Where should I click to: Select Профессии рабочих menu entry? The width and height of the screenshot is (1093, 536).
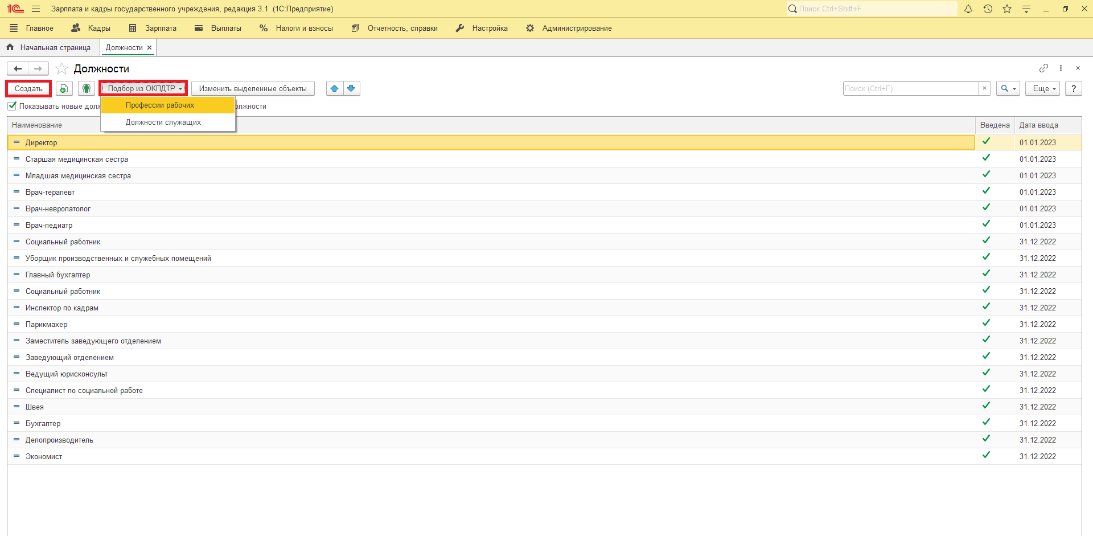(x=168, y=105)
